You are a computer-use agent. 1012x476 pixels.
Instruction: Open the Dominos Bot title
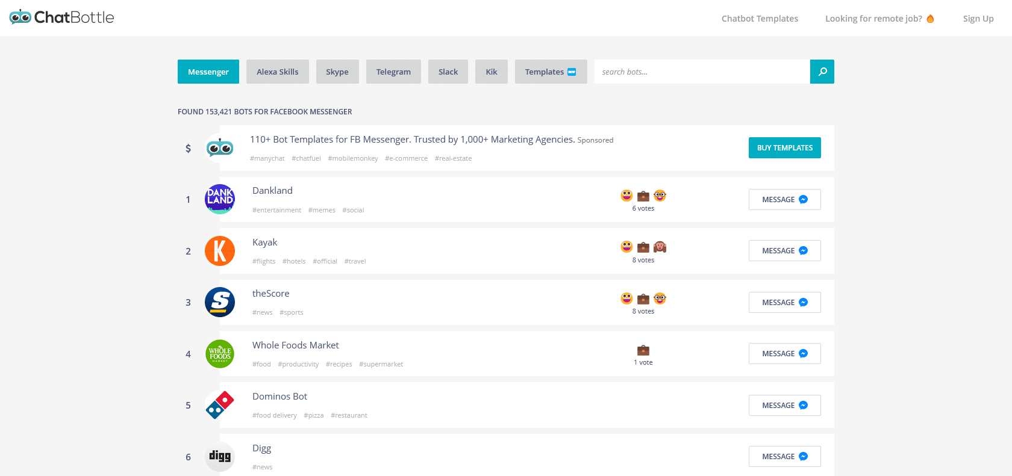(x=280, y=397)
